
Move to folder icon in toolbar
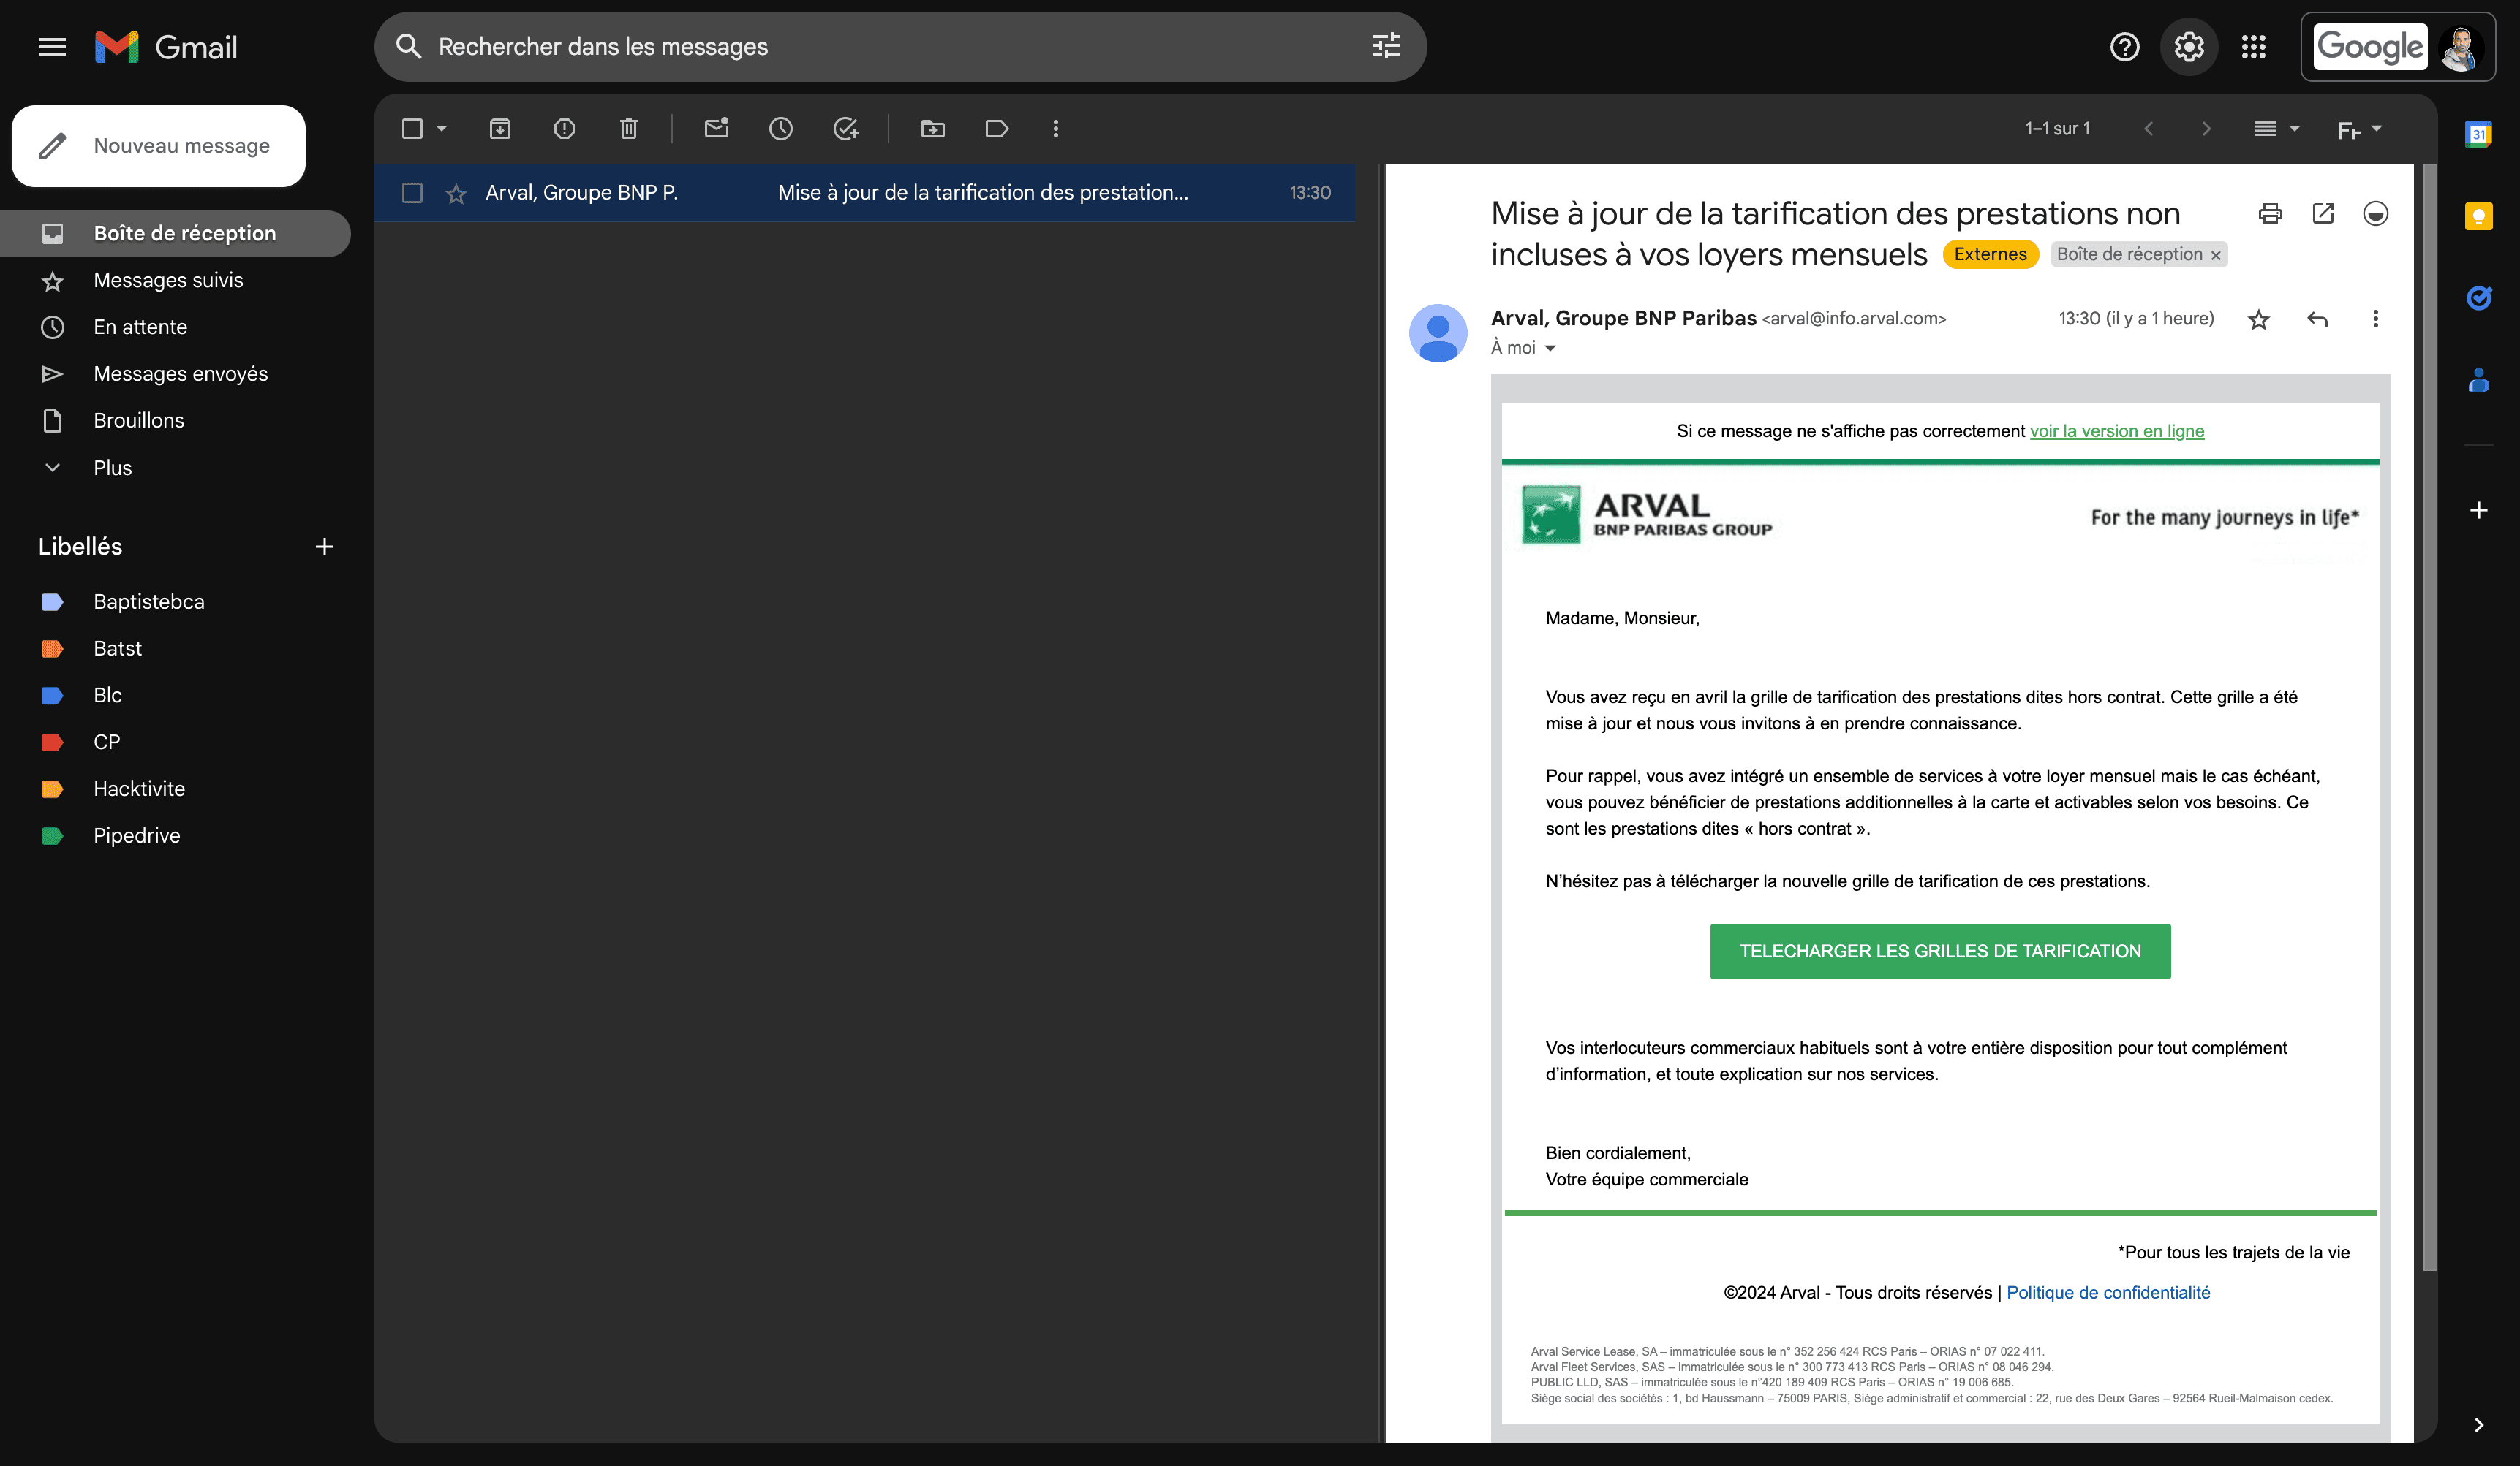[x=932, y=128]
